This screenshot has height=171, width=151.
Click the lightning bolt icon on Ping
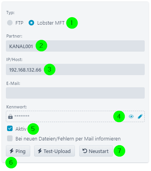(11, 151)
